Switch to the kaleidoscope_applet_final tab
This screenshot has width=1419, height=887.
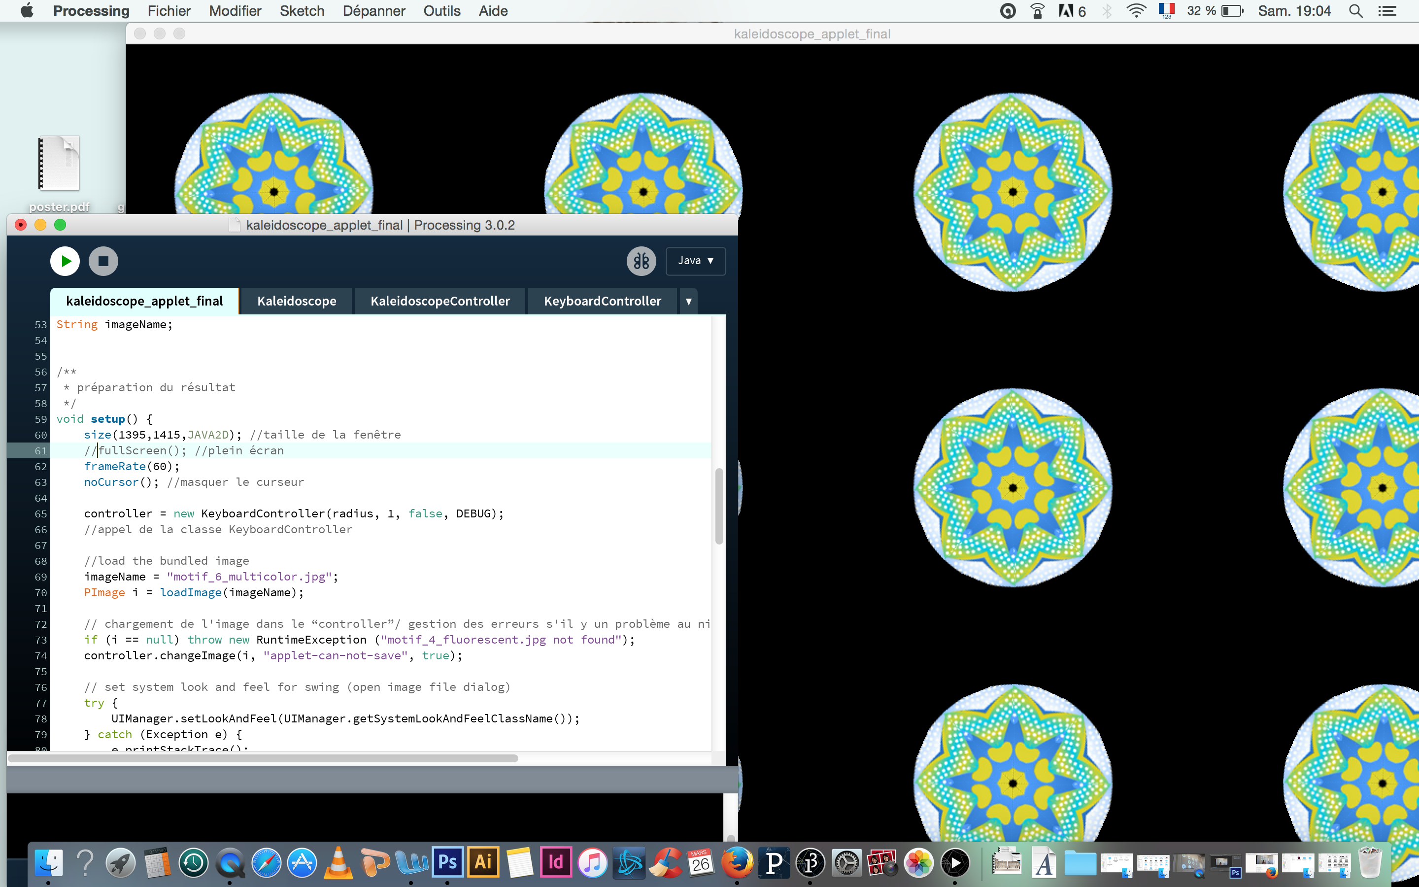click(144, 302)
